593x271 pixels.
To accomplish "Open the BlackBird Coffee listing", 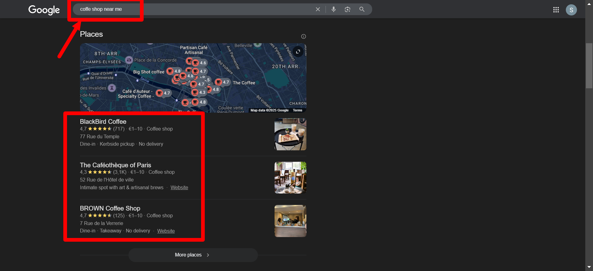I will pos(103,122).
